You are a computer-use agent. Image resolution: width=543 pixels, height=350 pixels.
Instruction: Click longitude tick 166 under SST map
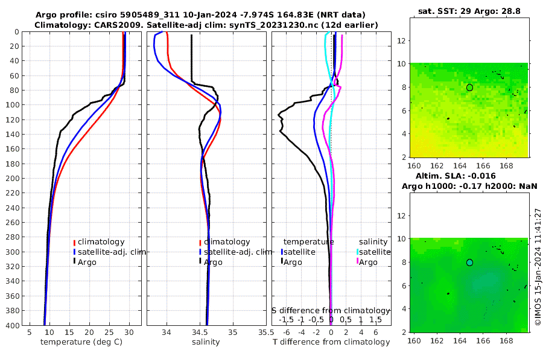483,165
